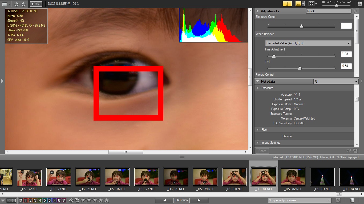The width and height of the screenshot is (364, 204).
Task: Click the Exposure Comp. slider handle
Action: 301,26
